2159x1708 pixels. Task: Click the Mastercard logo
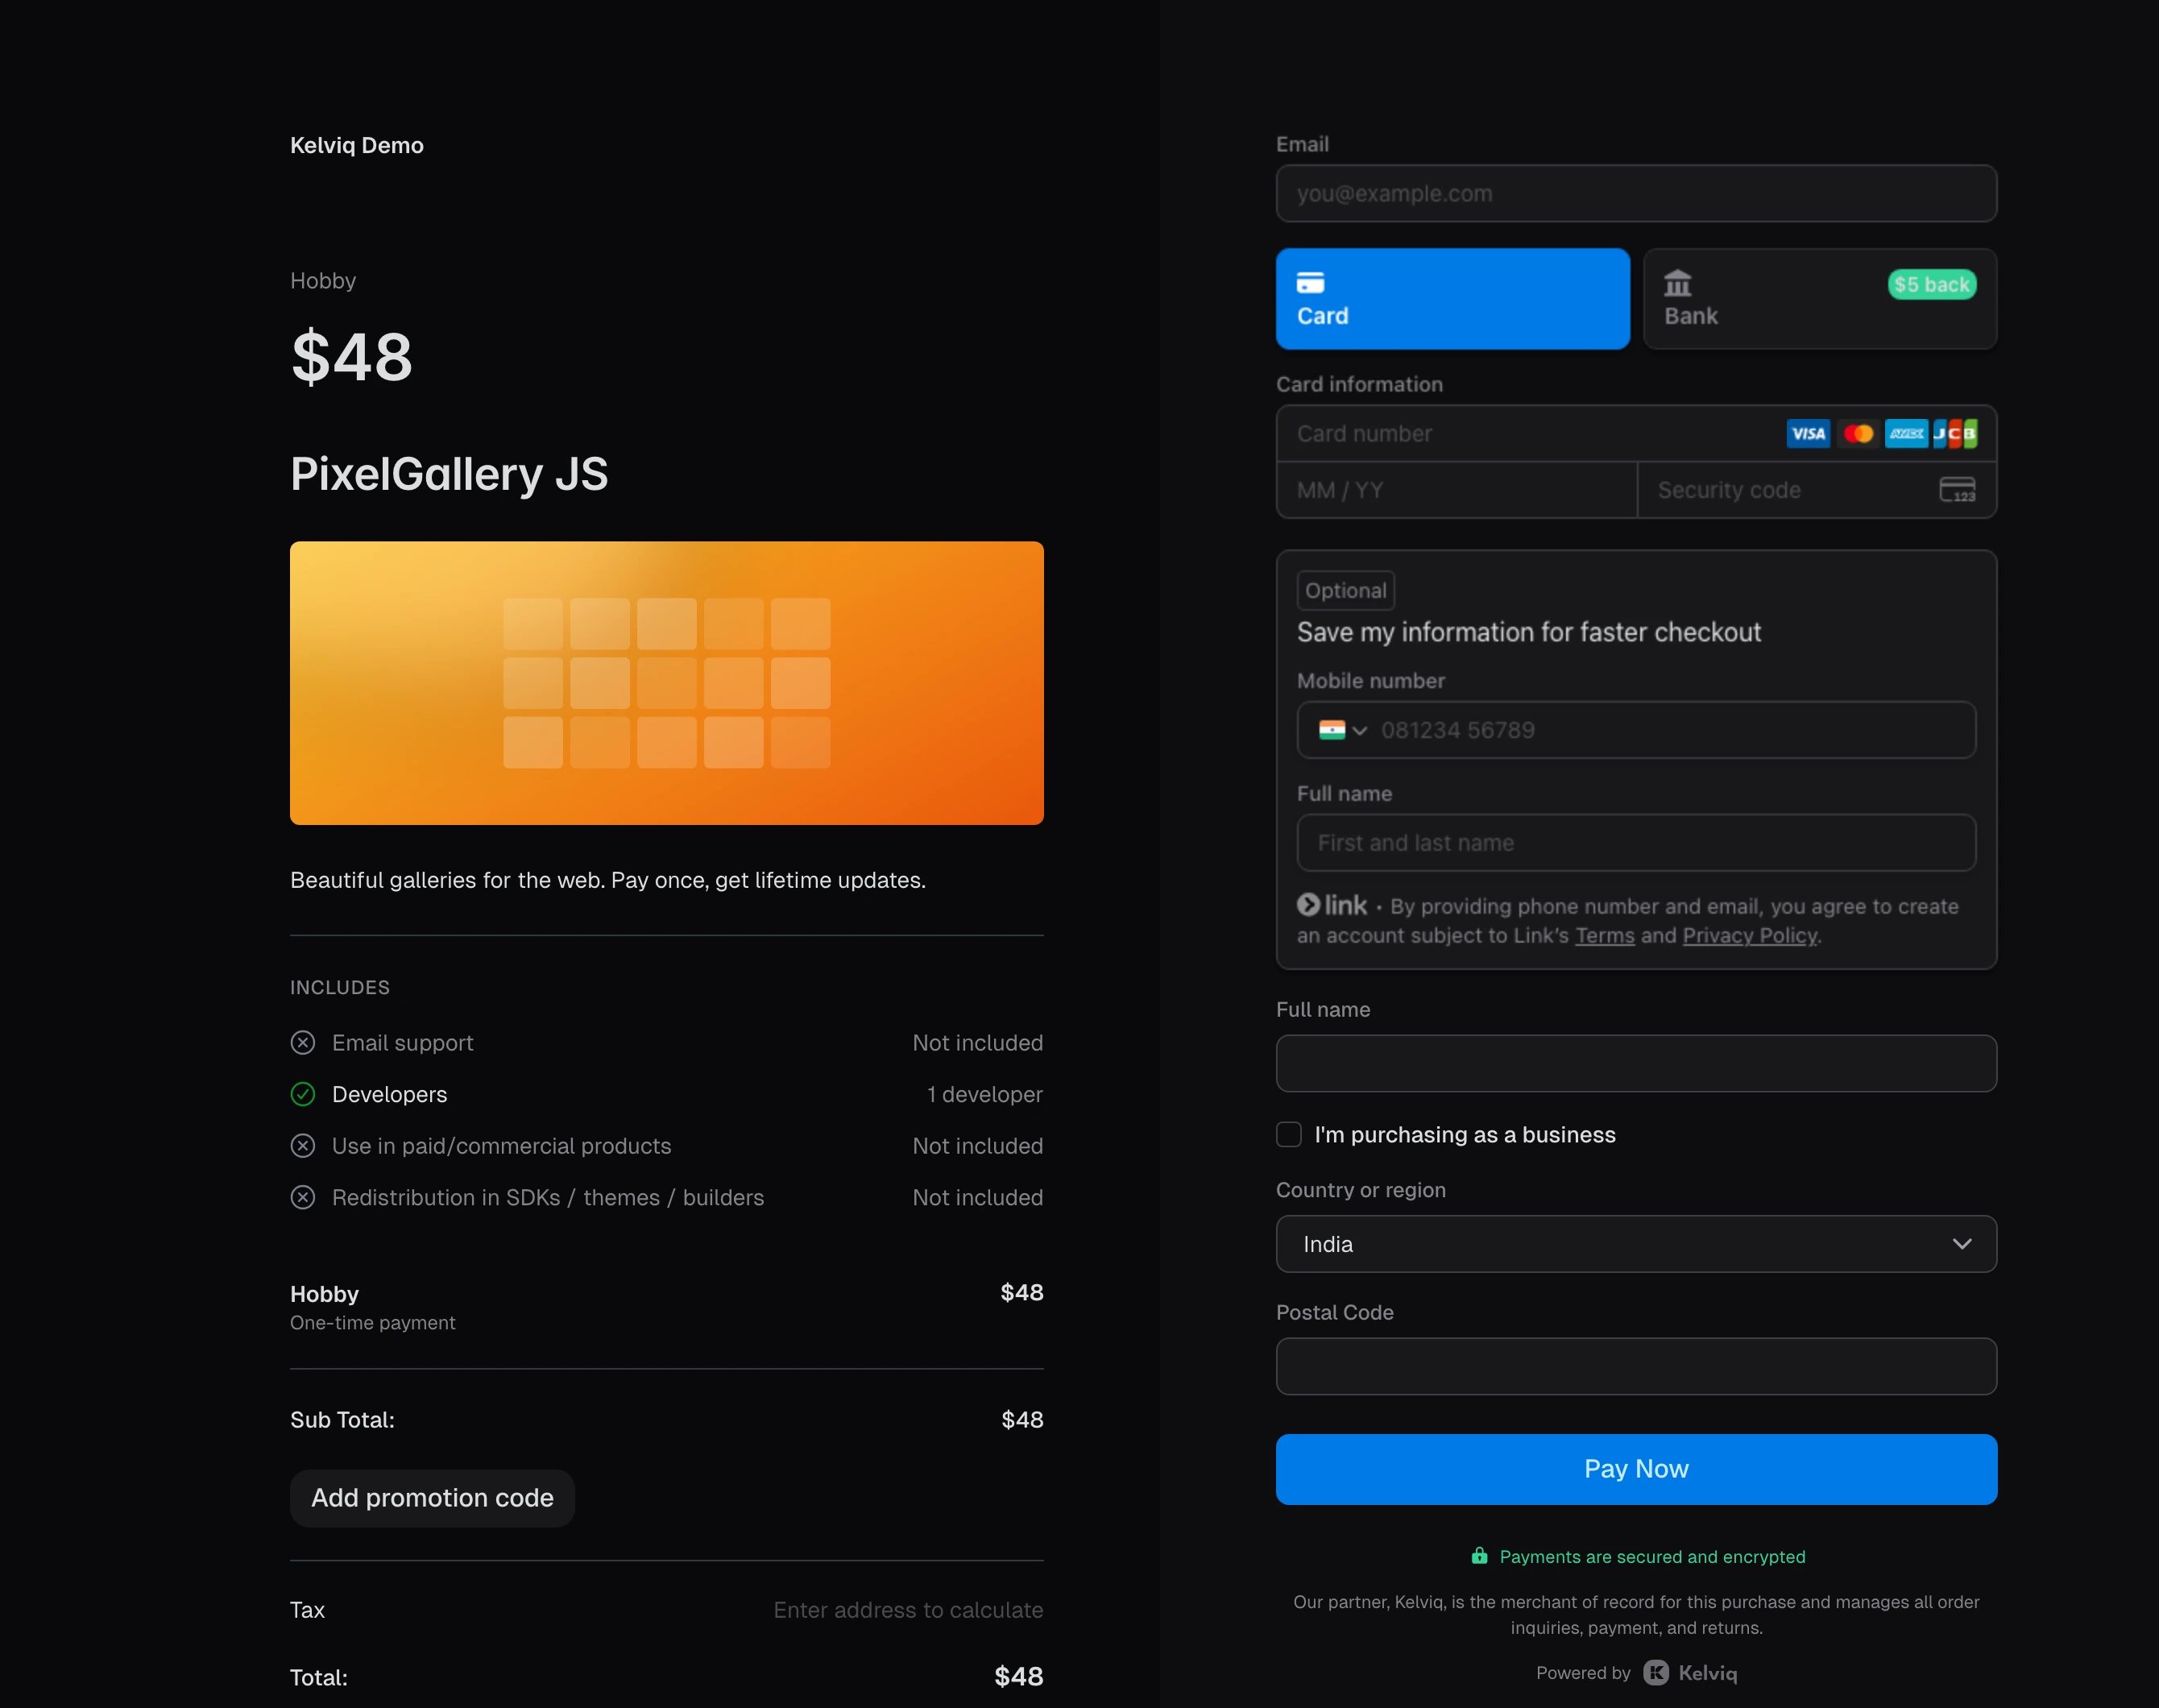(x=1858, y=433)
